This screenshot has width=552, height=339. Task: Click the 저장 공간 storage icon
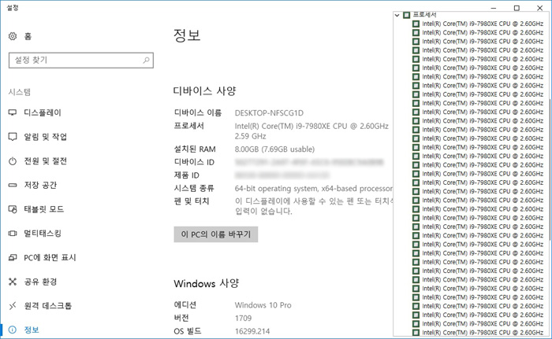[13, 185]
